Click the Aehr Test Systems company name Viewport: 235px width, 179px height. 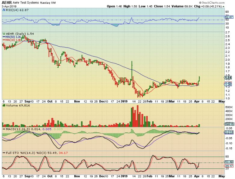[26, 3]
